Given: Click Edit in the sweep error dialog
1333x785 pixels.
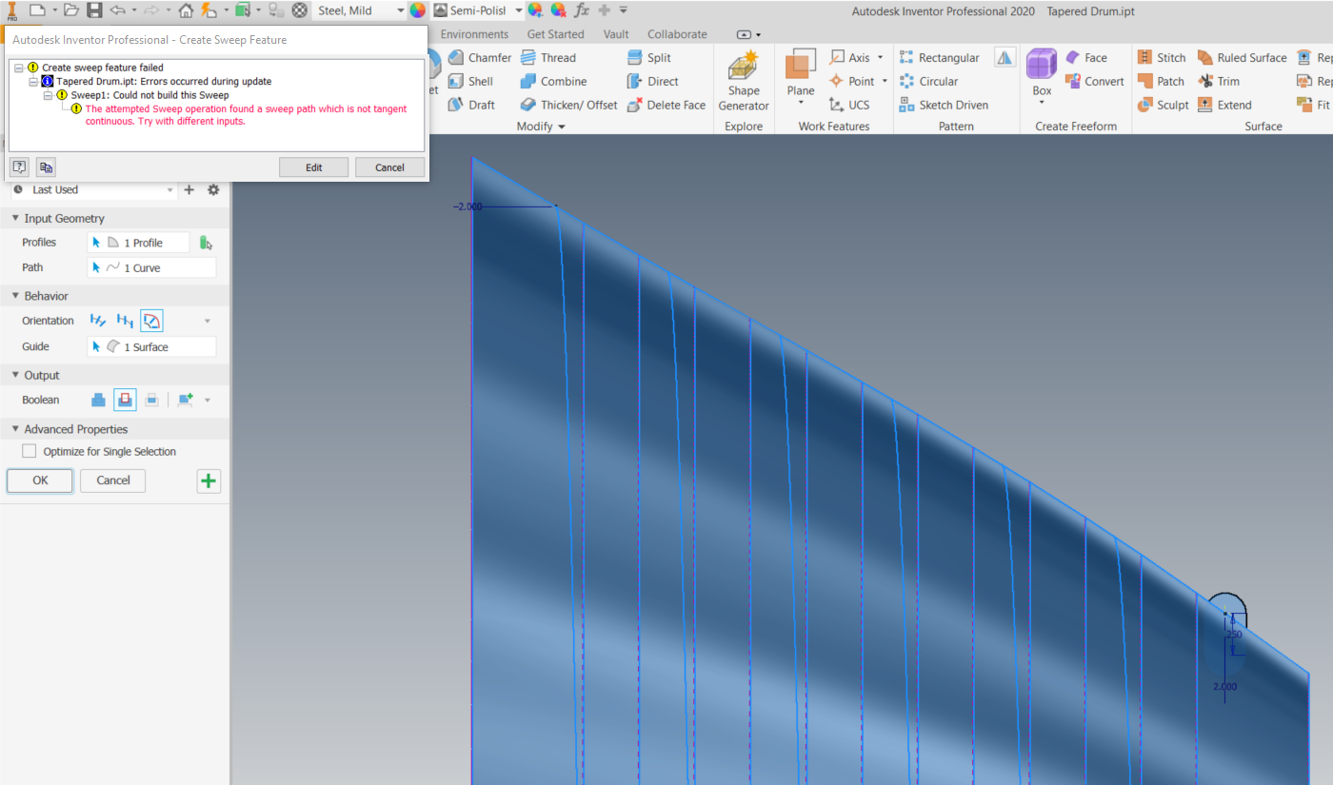Looking at the screenshot, I should pos(313,167).
